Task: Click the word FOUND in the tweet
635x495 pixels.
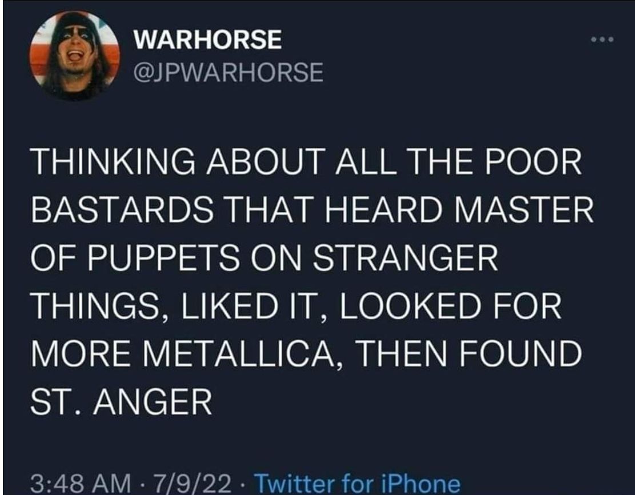Action: click(x=520, y=353)
